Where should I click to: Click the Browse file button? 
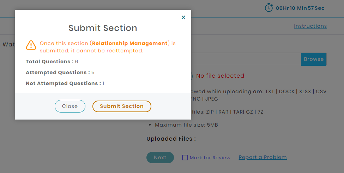coord(314,59)
